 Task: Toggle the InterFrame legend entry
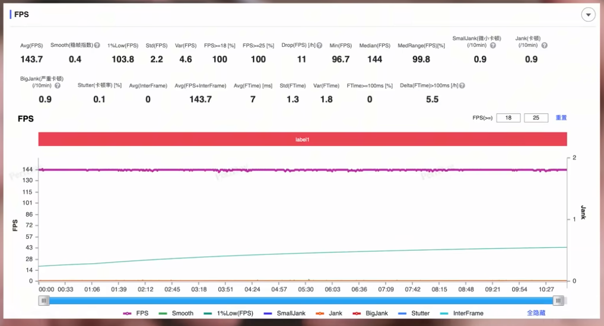coord(462,313)
